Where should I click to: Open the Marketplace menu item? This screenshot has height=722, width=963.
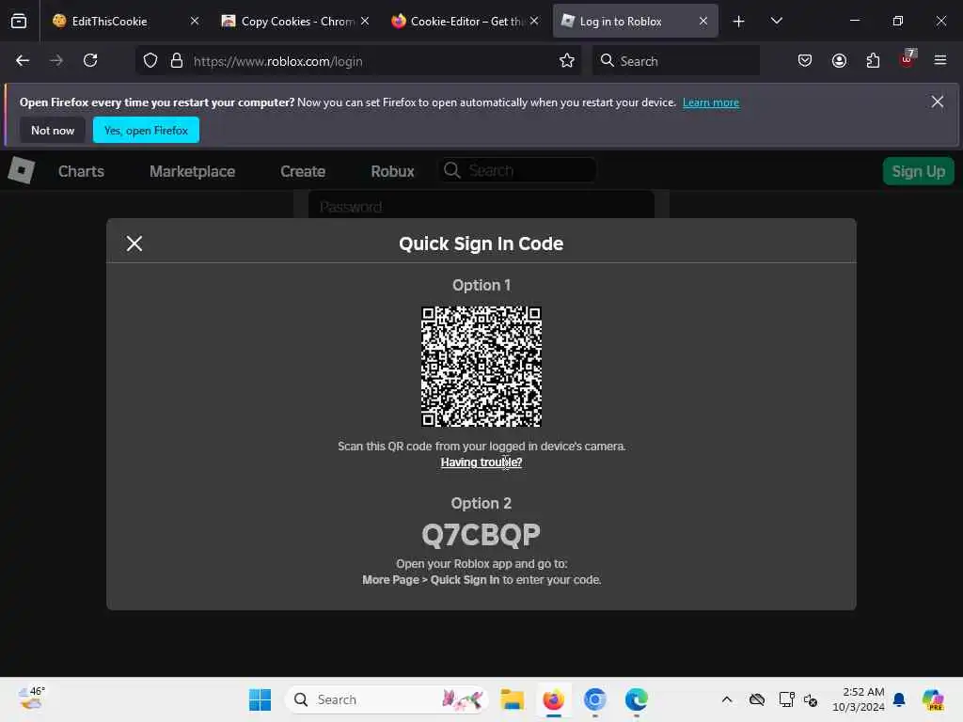click(x=192, y=171)
